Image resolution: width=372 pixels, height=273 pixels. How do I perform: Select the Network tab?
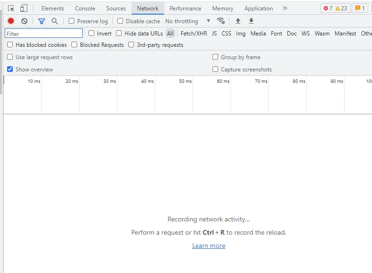coord(148,9)
